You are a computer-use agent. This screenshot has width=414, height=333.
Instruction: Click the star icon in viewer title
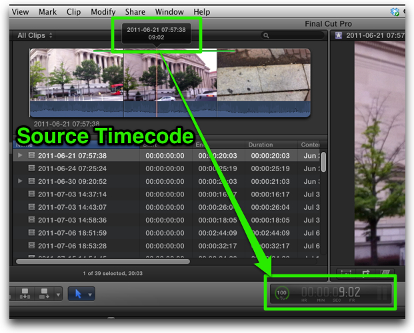339,35
